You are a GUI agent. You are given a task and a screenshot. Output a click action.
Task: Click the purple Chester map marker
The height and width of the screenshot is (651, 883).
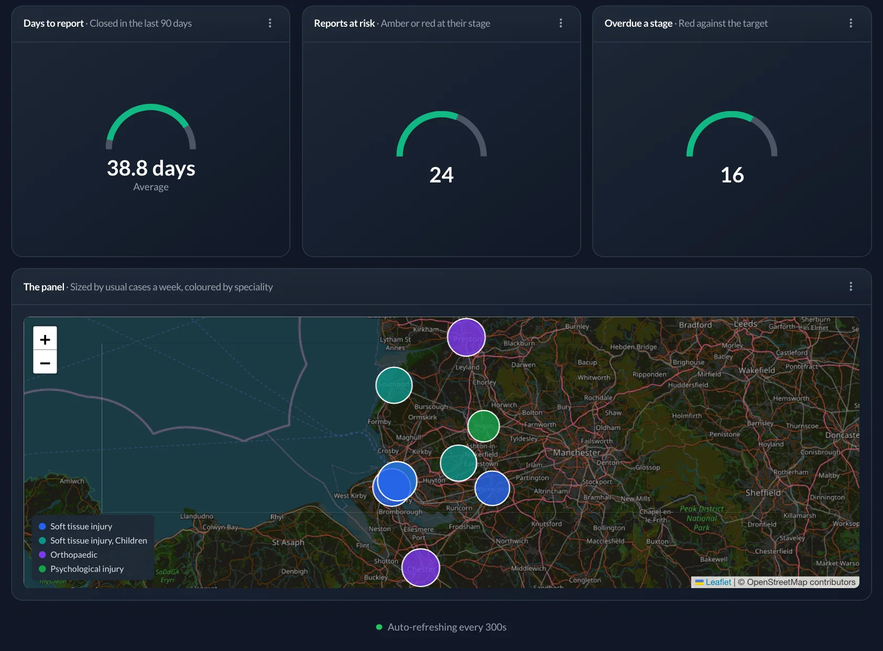421,568
